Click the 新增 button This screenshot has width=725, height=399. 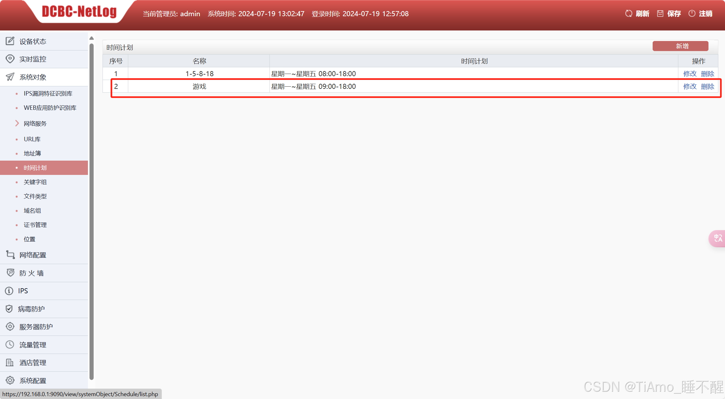[680, 46]
